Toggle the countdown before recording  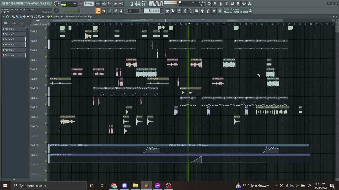[110, 4]
